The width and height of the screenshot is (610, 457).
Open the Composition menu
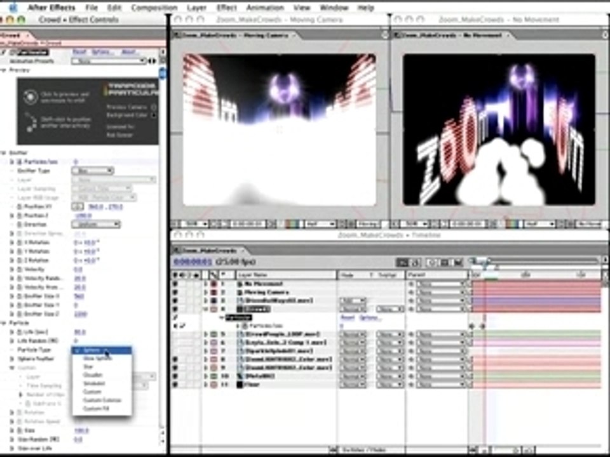(154, 8)
